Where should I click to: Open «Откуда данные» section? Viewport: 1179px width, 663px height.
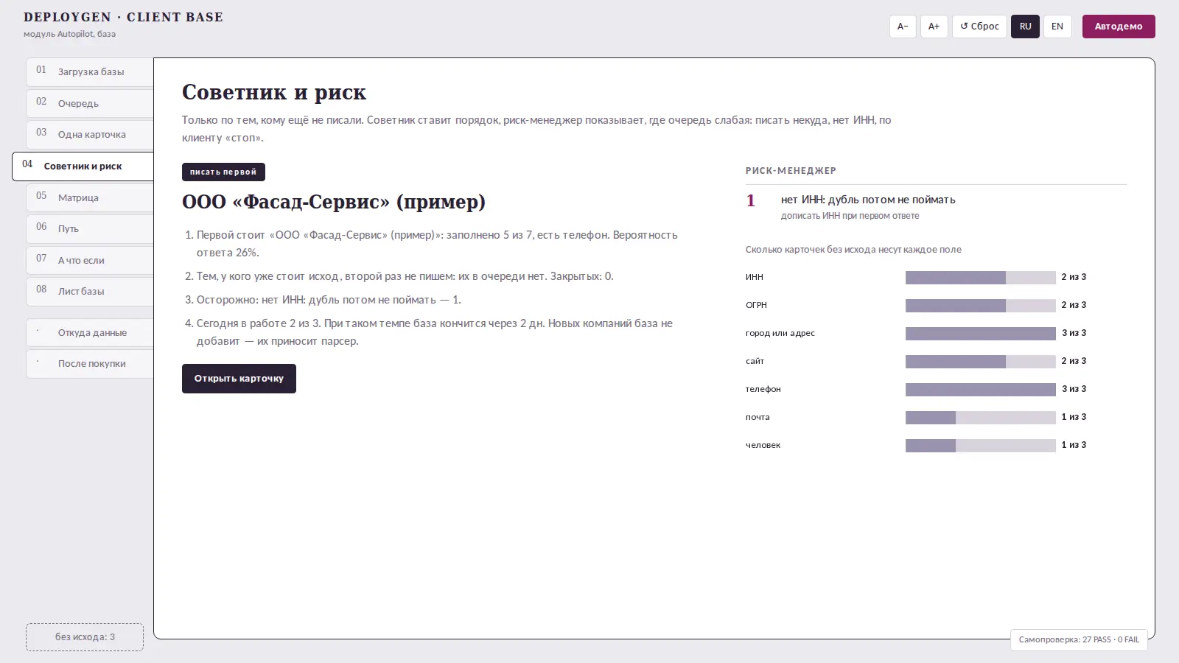coord(90,333)
